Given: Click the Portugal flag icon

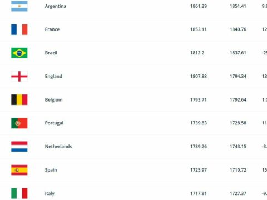Looking at the screenshot, I should [19, 123].
